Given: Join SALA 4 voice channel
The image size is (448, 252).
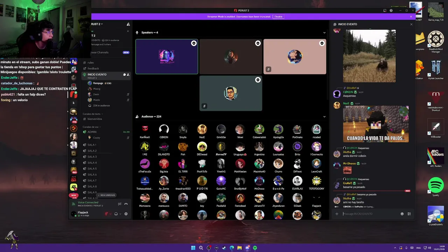Looking at the screenshot, I should [106, 163].
